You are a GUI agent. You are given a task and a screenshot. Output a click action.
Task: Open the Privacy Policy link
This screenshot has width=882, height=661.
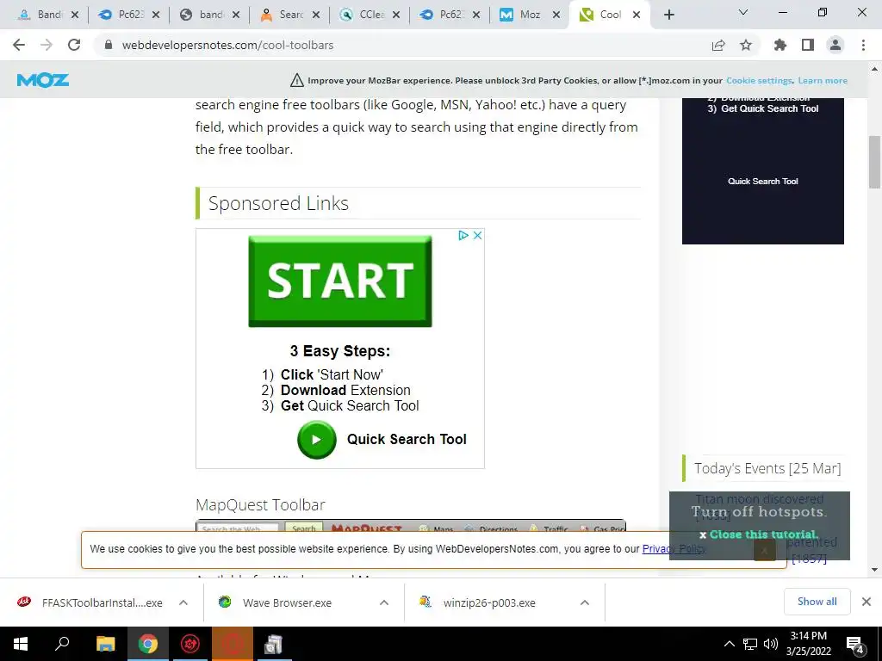coord(674,548)
